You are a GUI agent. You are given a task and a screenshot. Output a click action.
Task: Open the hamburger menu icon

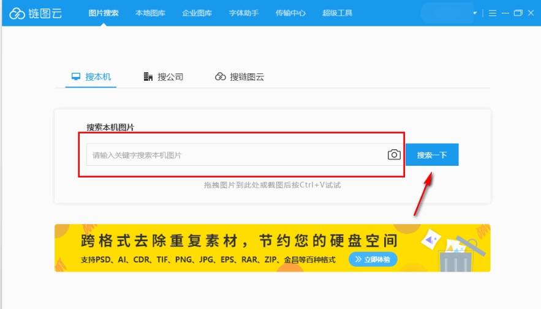493,13
